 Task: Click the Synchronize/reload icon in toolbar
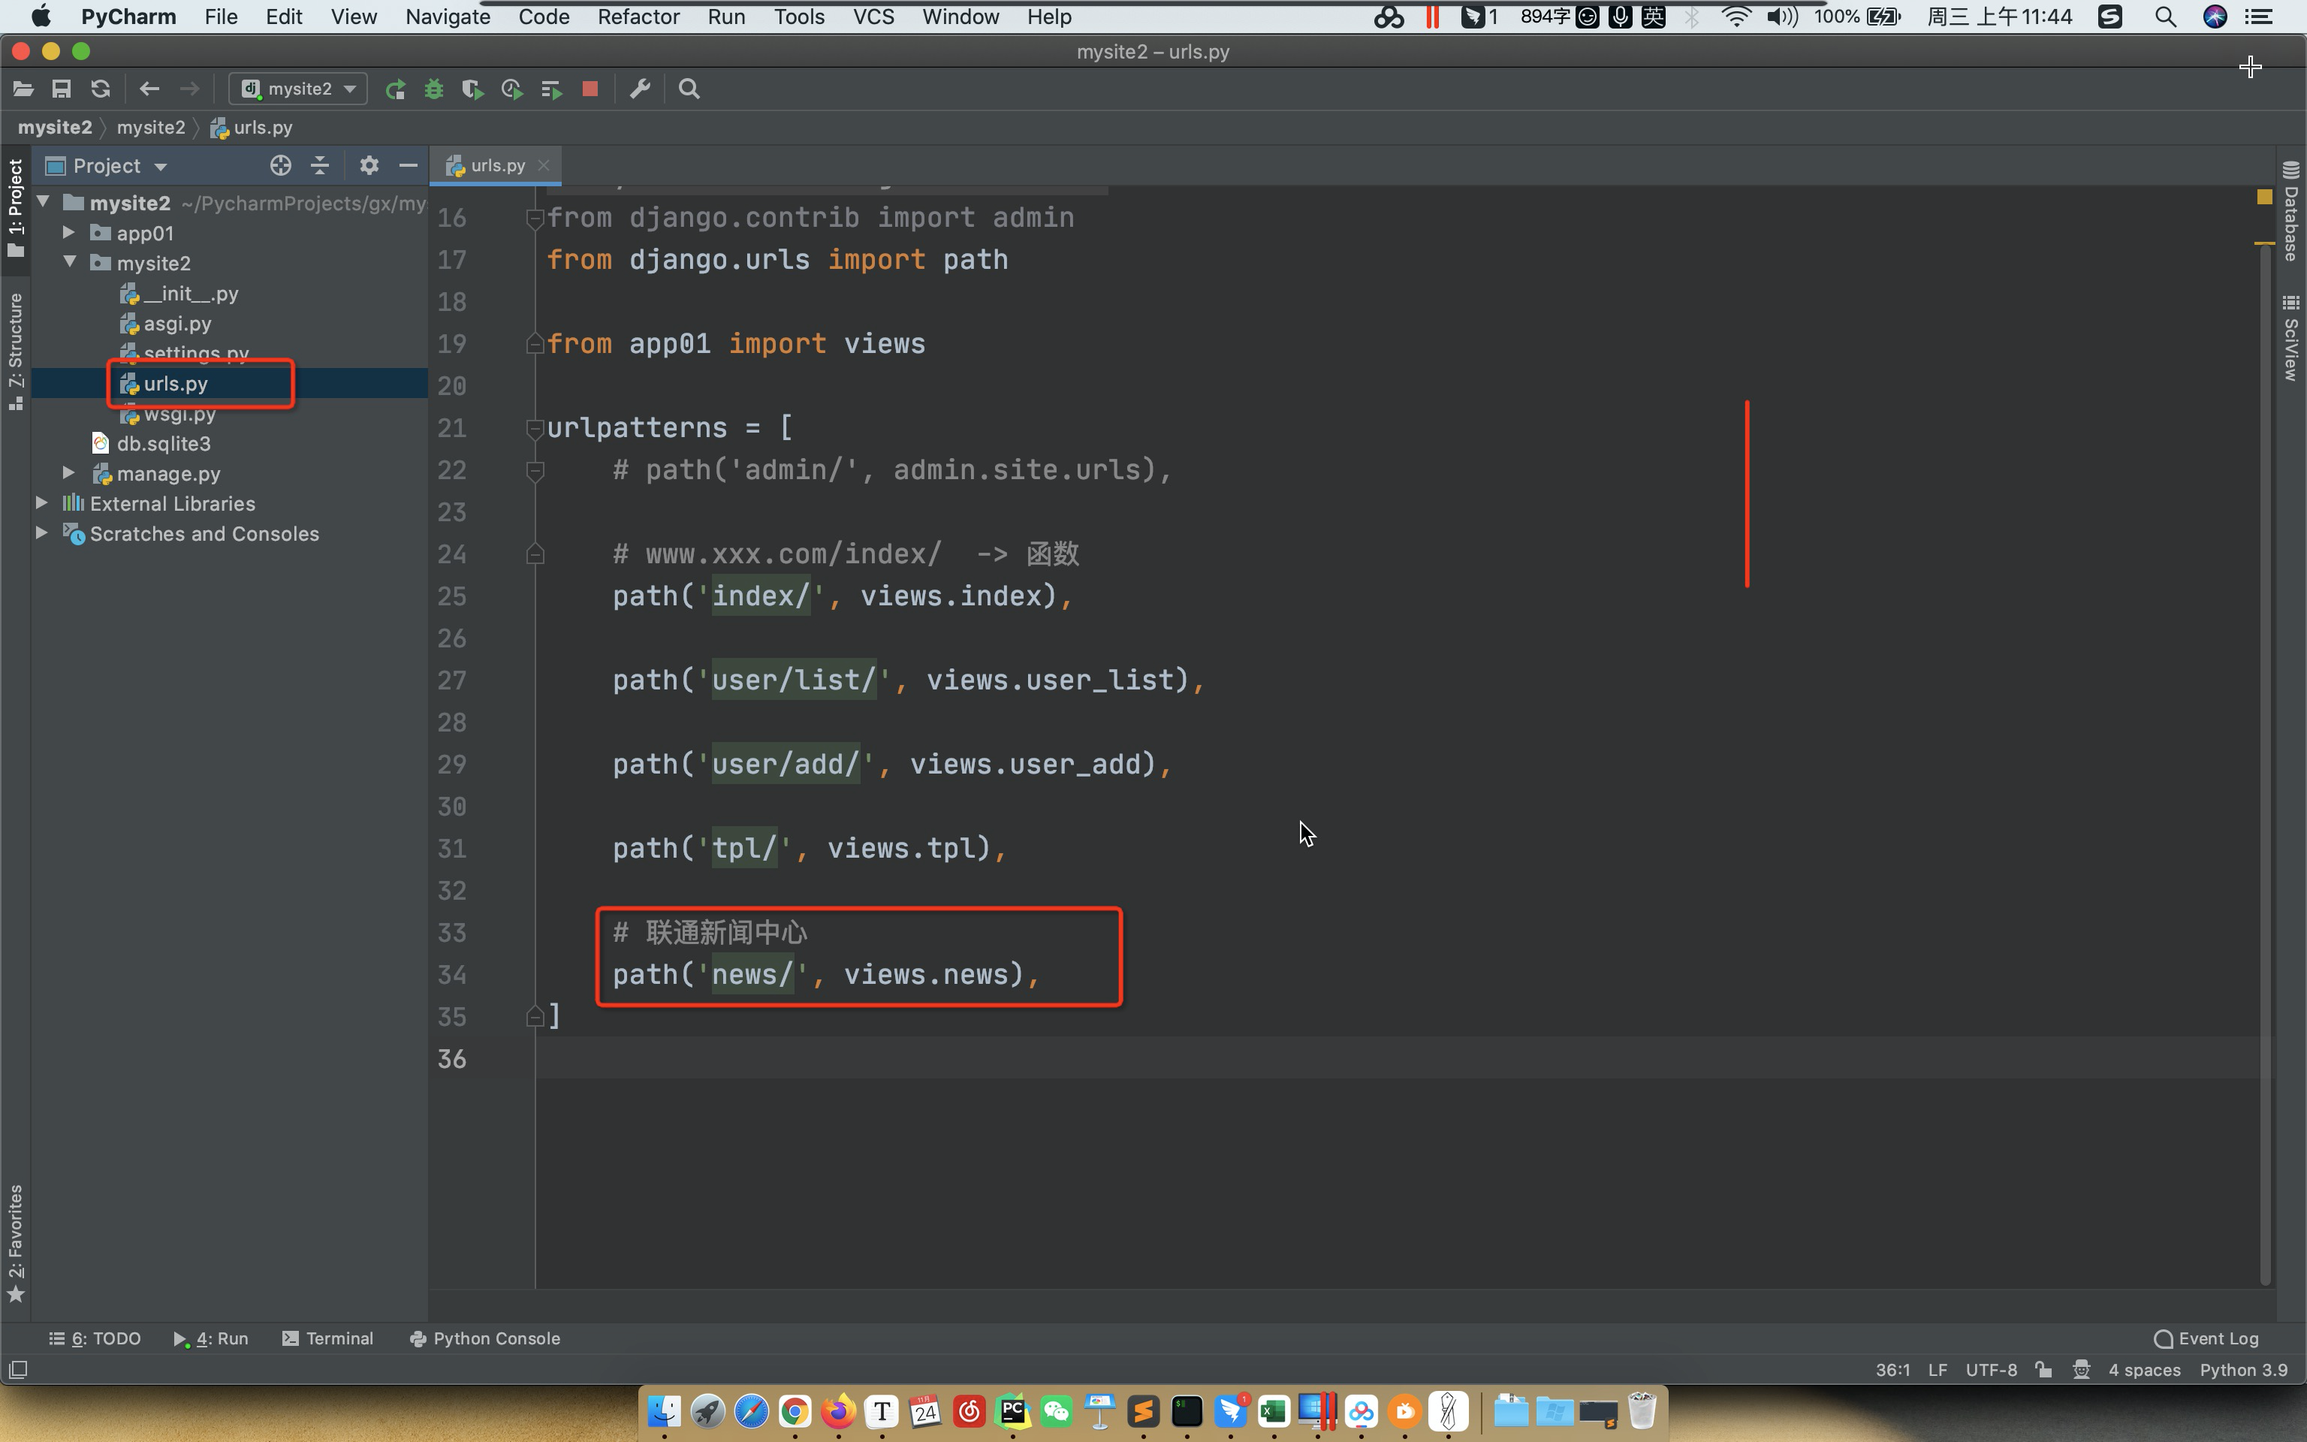pyautogui.click(x=100, y=89)
